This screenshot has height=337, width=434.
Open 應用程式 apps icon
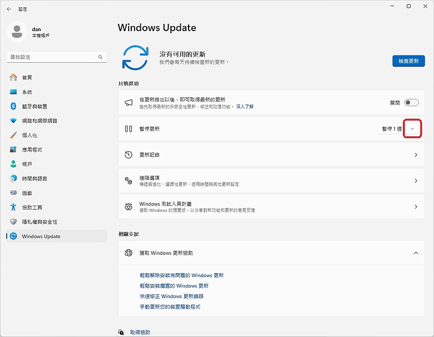point(13,150)
